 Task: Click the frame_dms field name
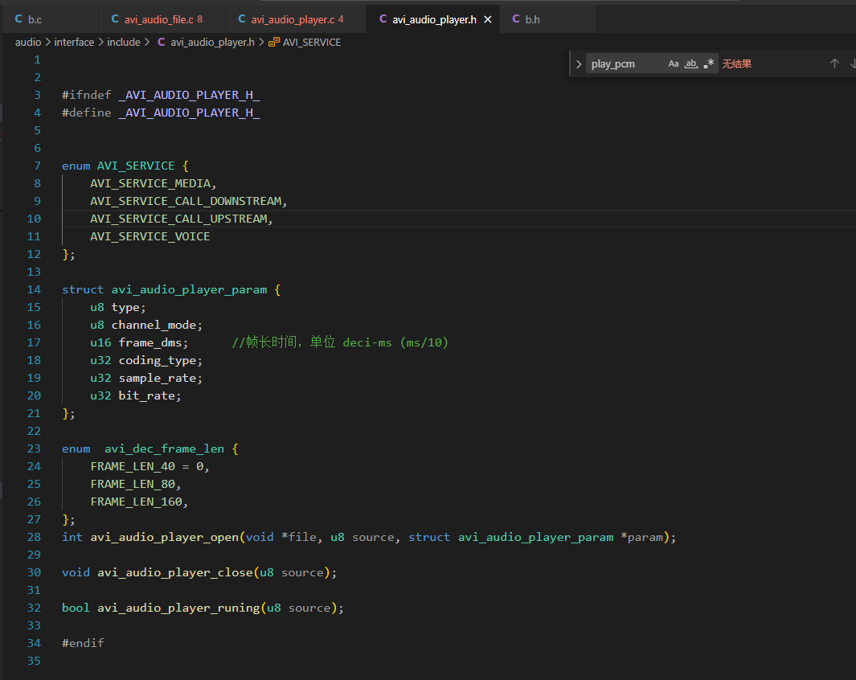tap(150, 342)
